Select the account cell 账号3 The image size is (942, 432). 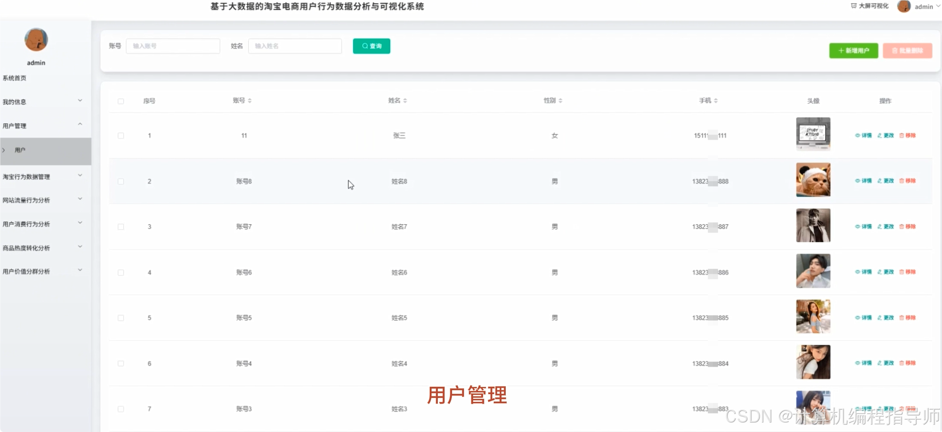click(x=244, y=409)
